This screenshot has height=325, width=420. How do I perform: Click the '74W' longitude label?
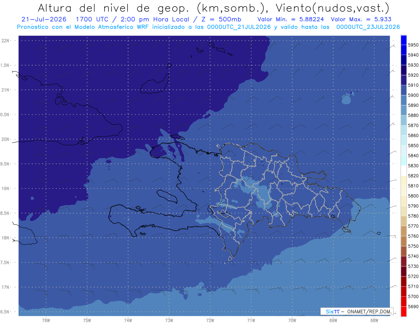128,320
